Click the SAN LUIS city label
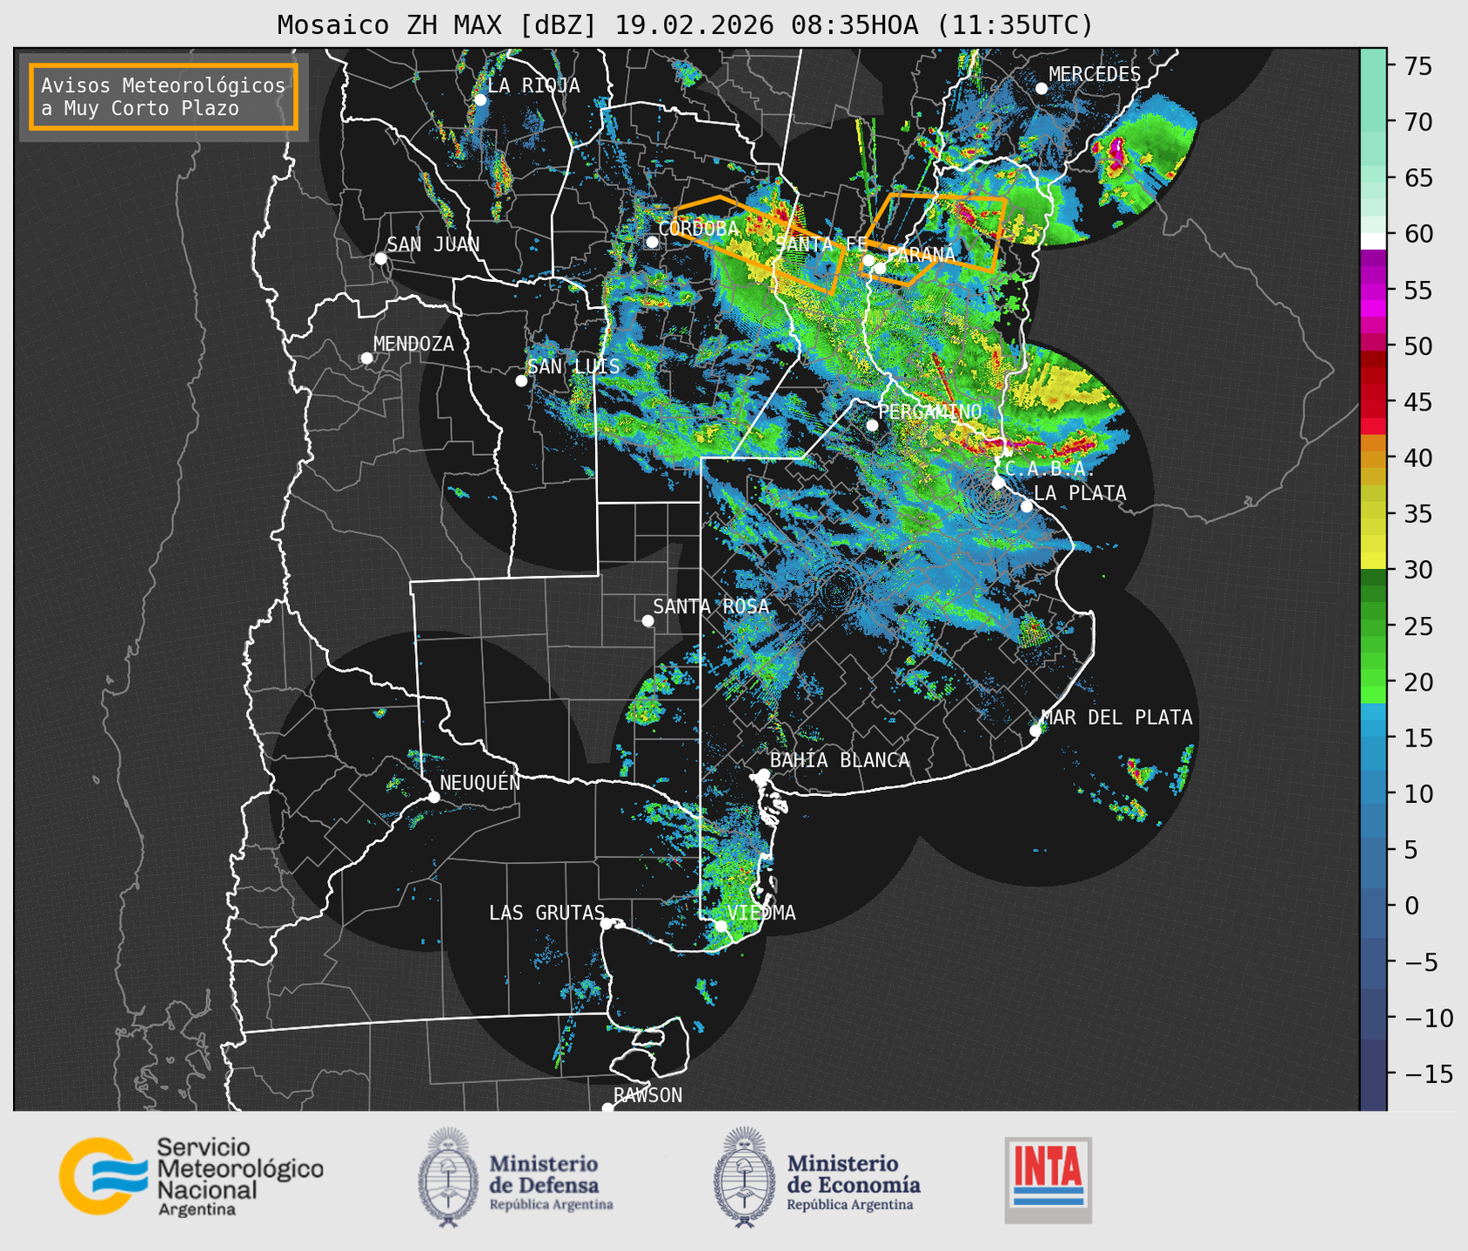Image resolution: width=1468 pixels, height=1251 pixels. coord(573,366)
